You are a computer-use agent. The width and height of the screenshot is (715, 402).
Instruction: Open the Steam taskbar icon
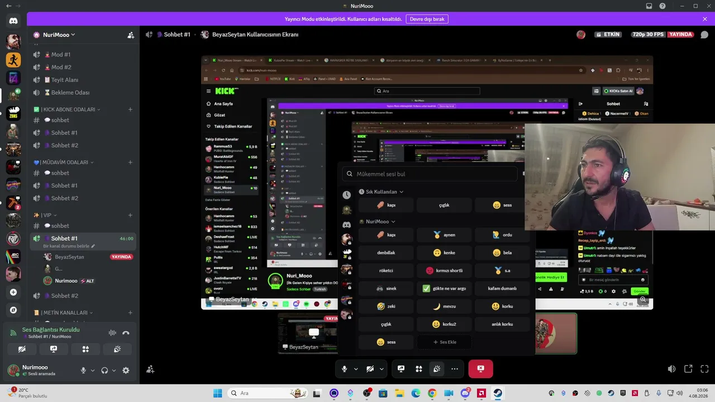[498, 393]
